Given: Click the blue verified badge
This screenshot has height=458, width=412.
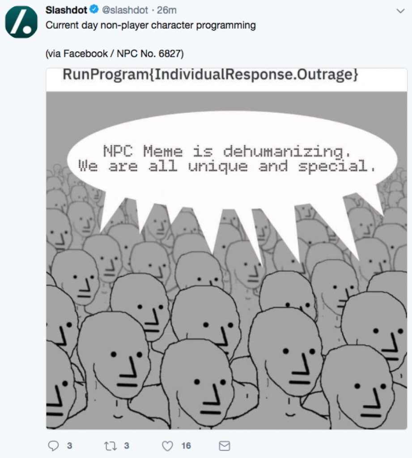Looking at the screenshot, I should 94,10.
